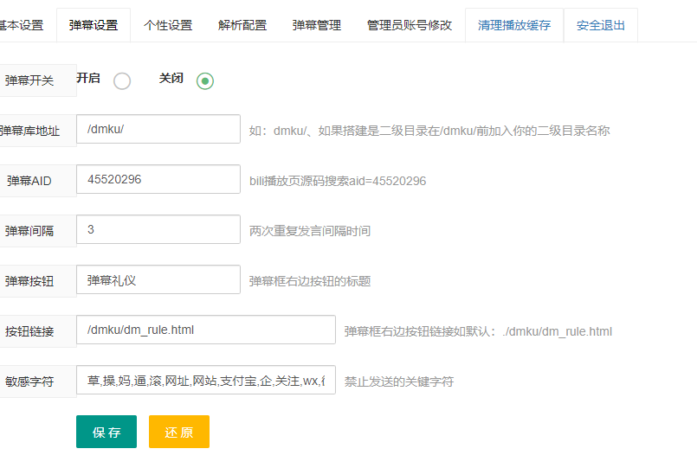Click the 按钮链接 input with dm_rule.html
The image size is (697, 468).
pyautogui.click(x=205, y=330)
